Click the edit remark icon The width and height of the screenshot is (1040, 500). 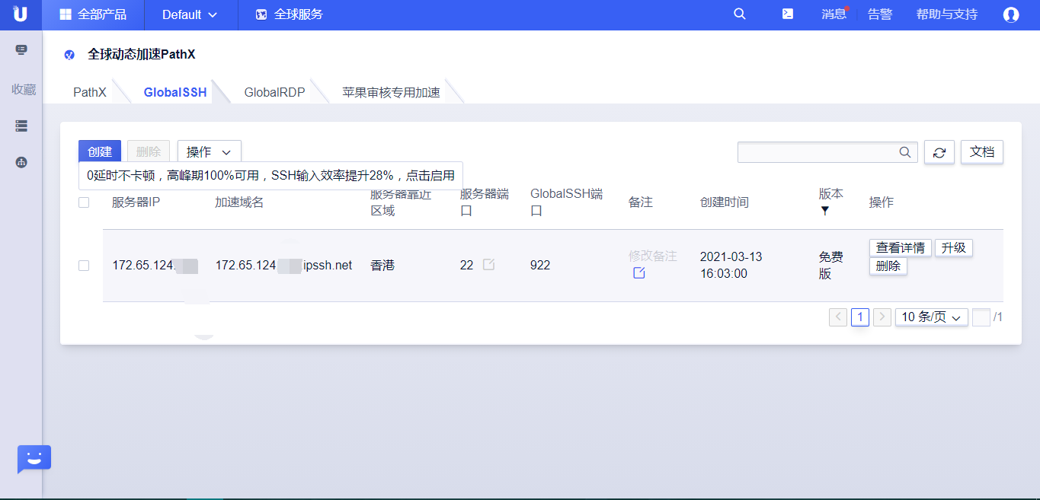tap(638, 273)
